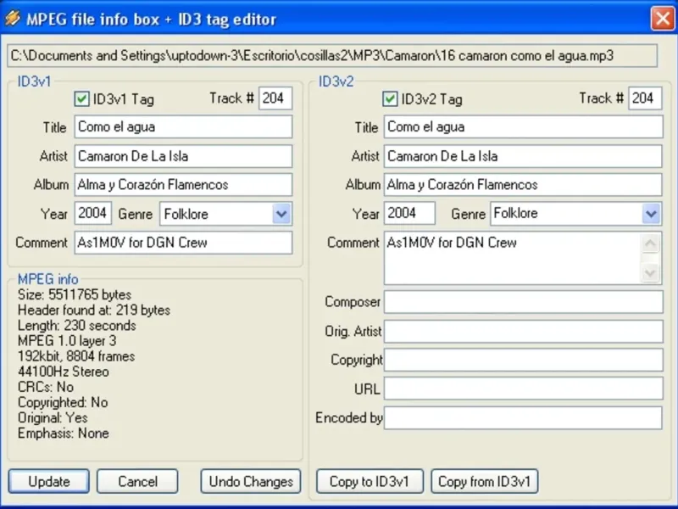Click the ID3v2 Year field

click(x=409, y=214)
